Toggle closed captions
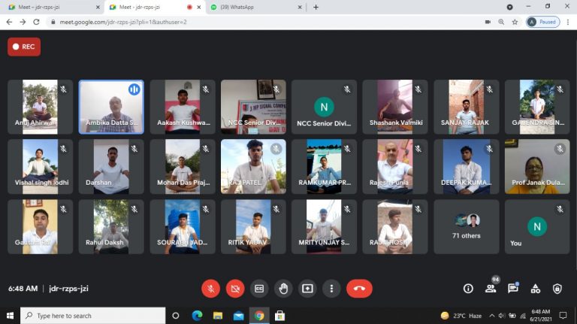This screenshot has width=577, height=324. coord(259,288)
